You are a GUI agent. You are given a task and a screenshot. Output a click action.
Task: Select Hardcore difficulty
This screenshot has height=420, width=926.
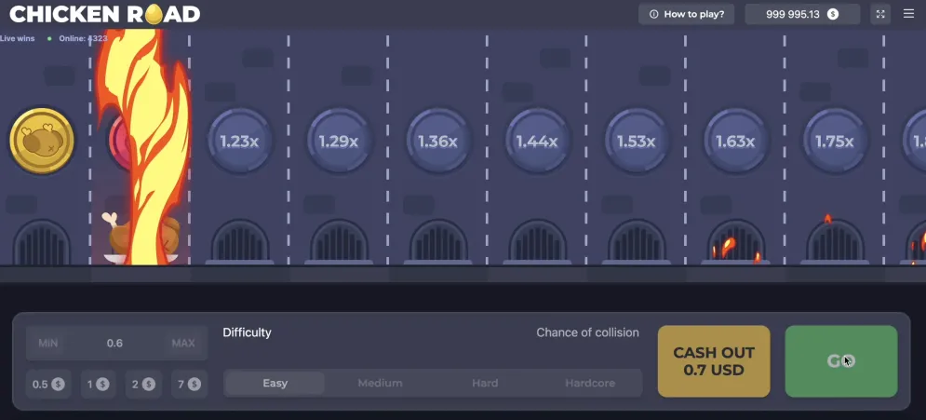[590, 384]
